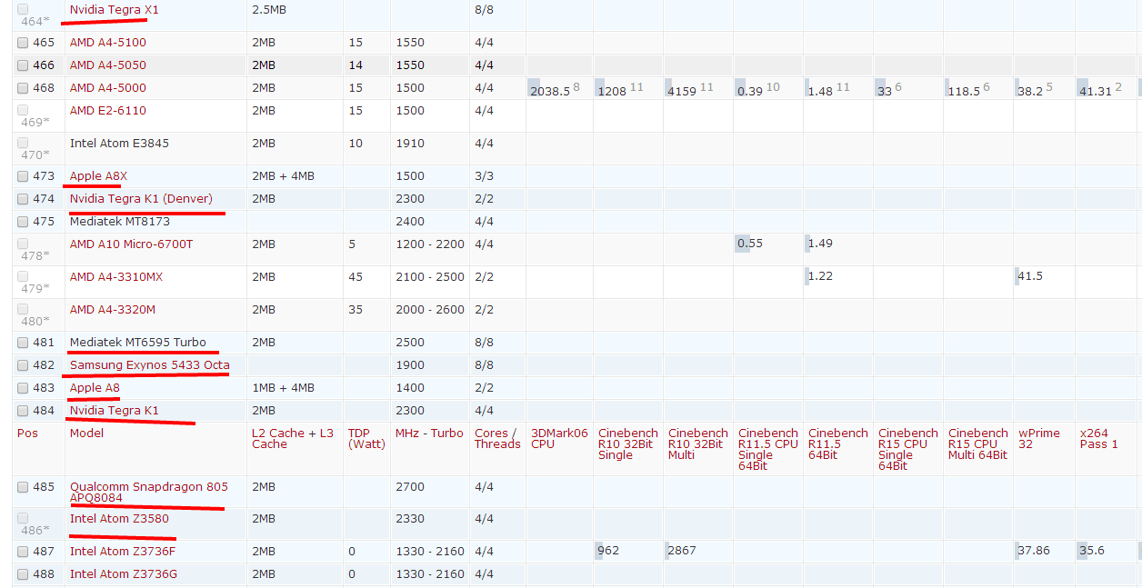Check the box above position 478*
The image size is (1142, 588).
(23, 244)
